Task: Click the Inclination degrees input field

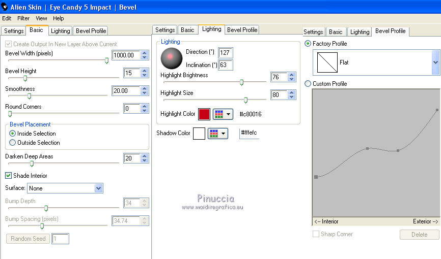Action: 226,65
